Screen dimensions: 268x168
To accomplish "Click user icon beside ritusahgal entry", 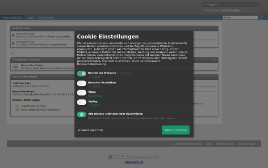I will (13, 43).
